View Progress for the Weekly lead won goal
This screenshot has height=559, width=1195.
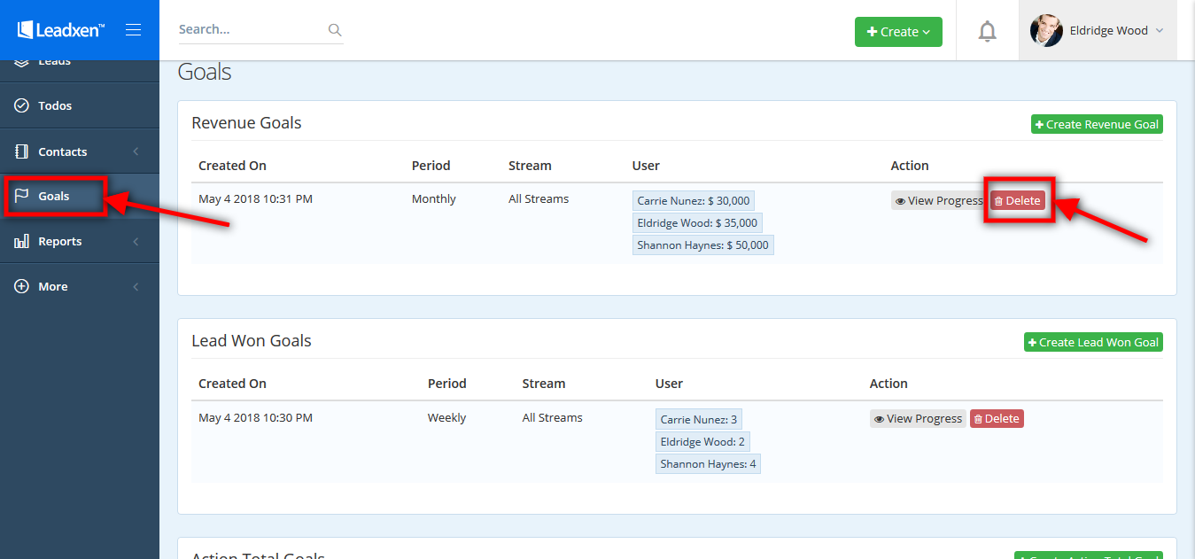pyautogui.click(x=918, y=419)
